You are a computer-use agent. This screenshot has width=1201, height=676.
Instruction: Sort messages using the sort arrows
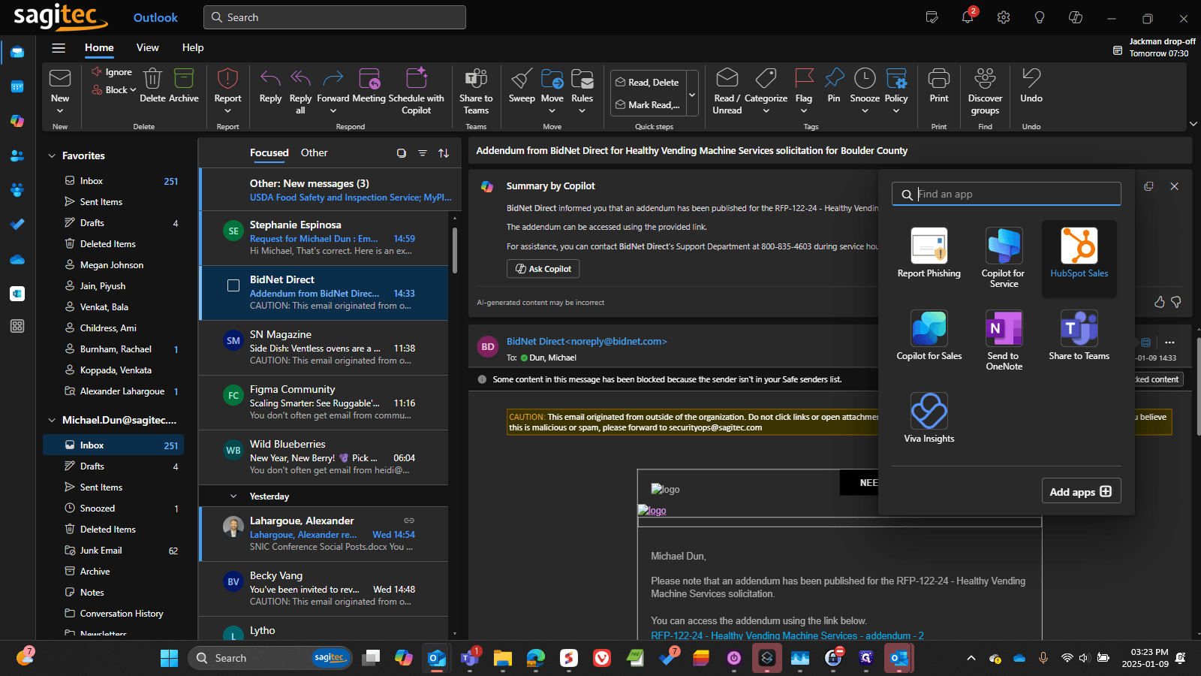pyautogui.click(x=444, y=153)
